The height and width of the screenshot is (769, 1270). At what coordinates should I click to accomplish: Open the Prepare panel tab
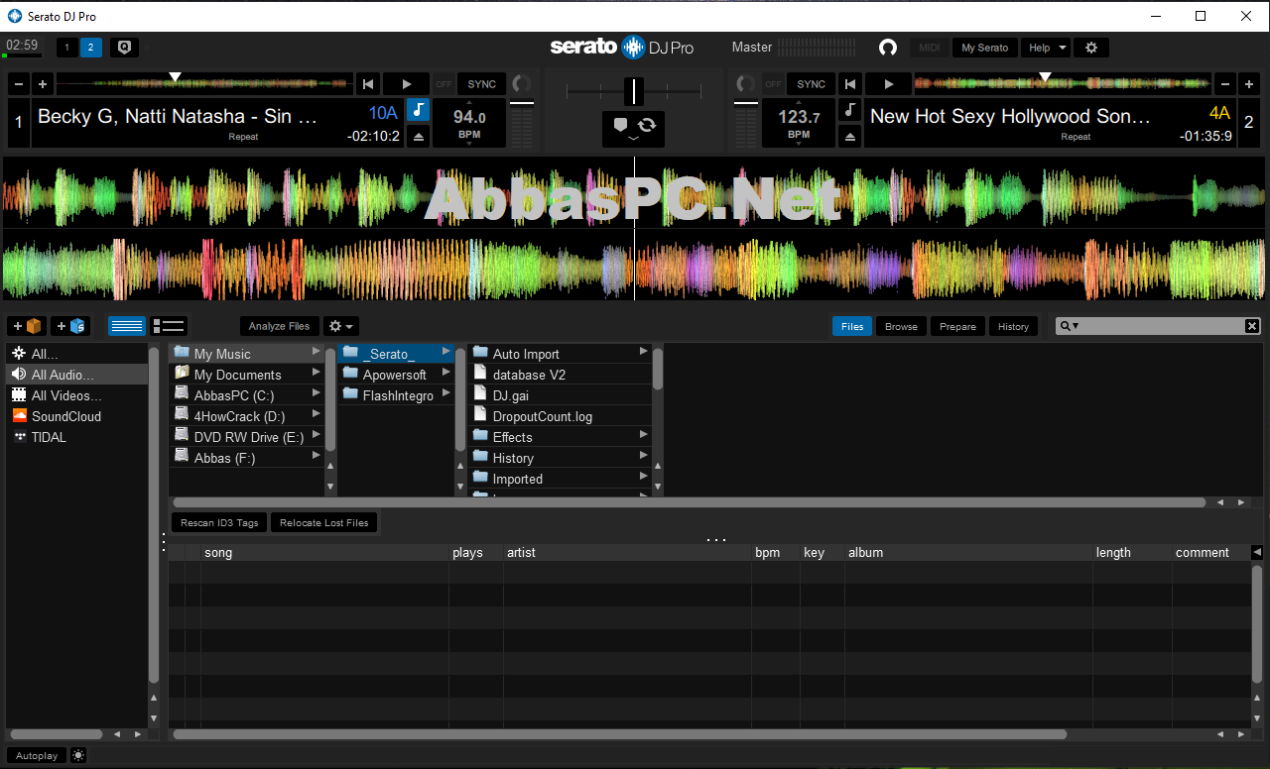pyautogui.click(x=957, y=326)
